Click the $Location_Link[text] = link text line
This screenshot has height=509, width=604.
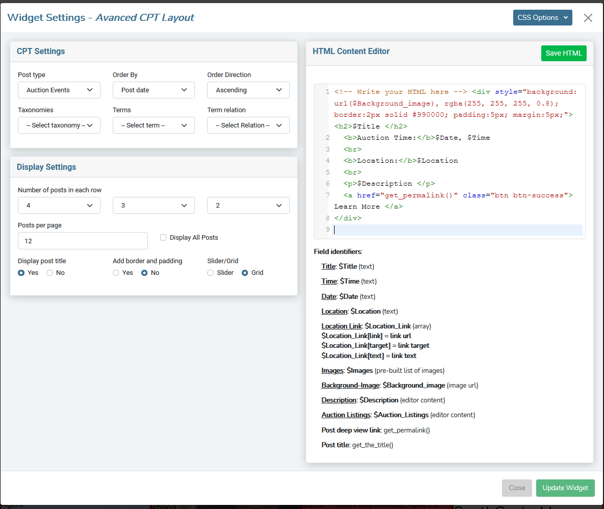click(369, 356)
